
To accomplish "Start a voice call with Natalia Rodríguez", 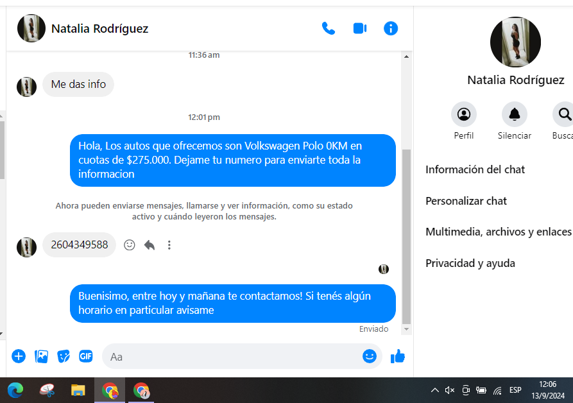I will tap(328, 28).
